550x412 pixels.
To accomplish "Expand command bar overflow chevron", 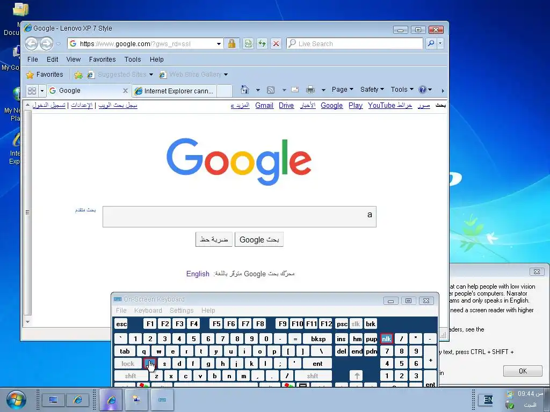I will pyautogui.click(x=443, y=91).
